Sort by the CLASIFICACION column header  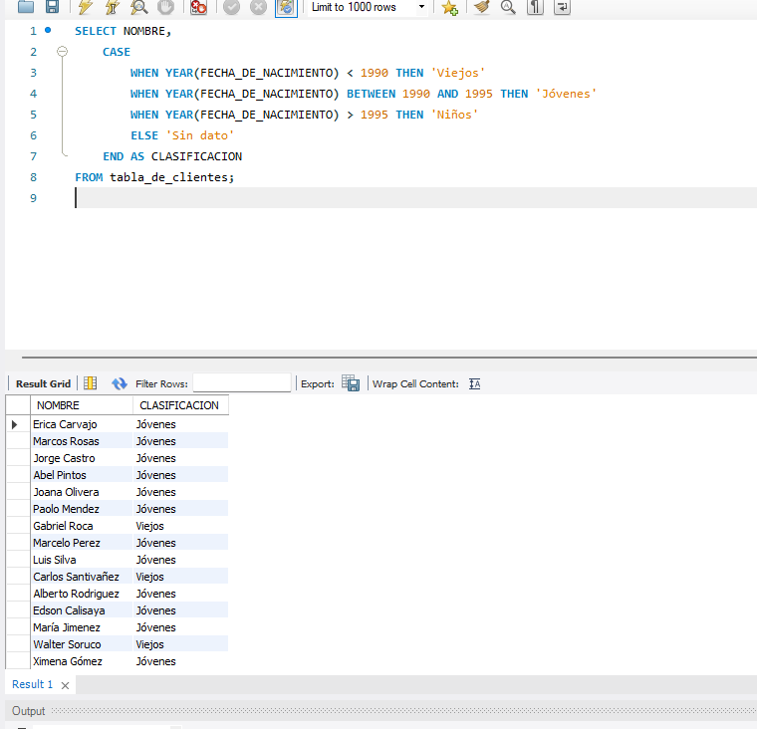pos(179,405)
